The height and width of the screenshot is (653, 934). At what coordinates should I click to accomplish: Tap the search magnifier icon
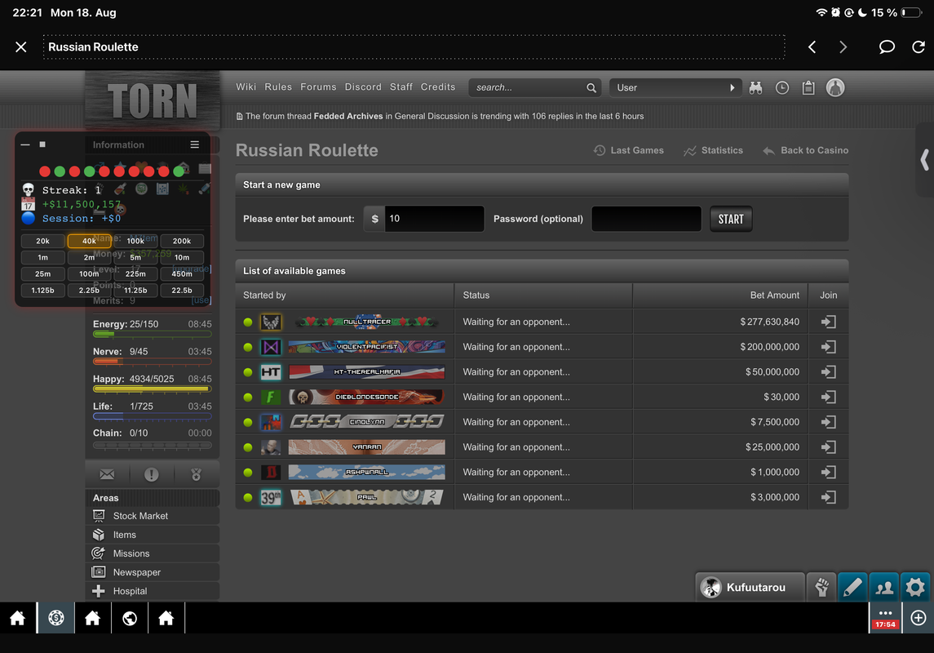(591, 87)
